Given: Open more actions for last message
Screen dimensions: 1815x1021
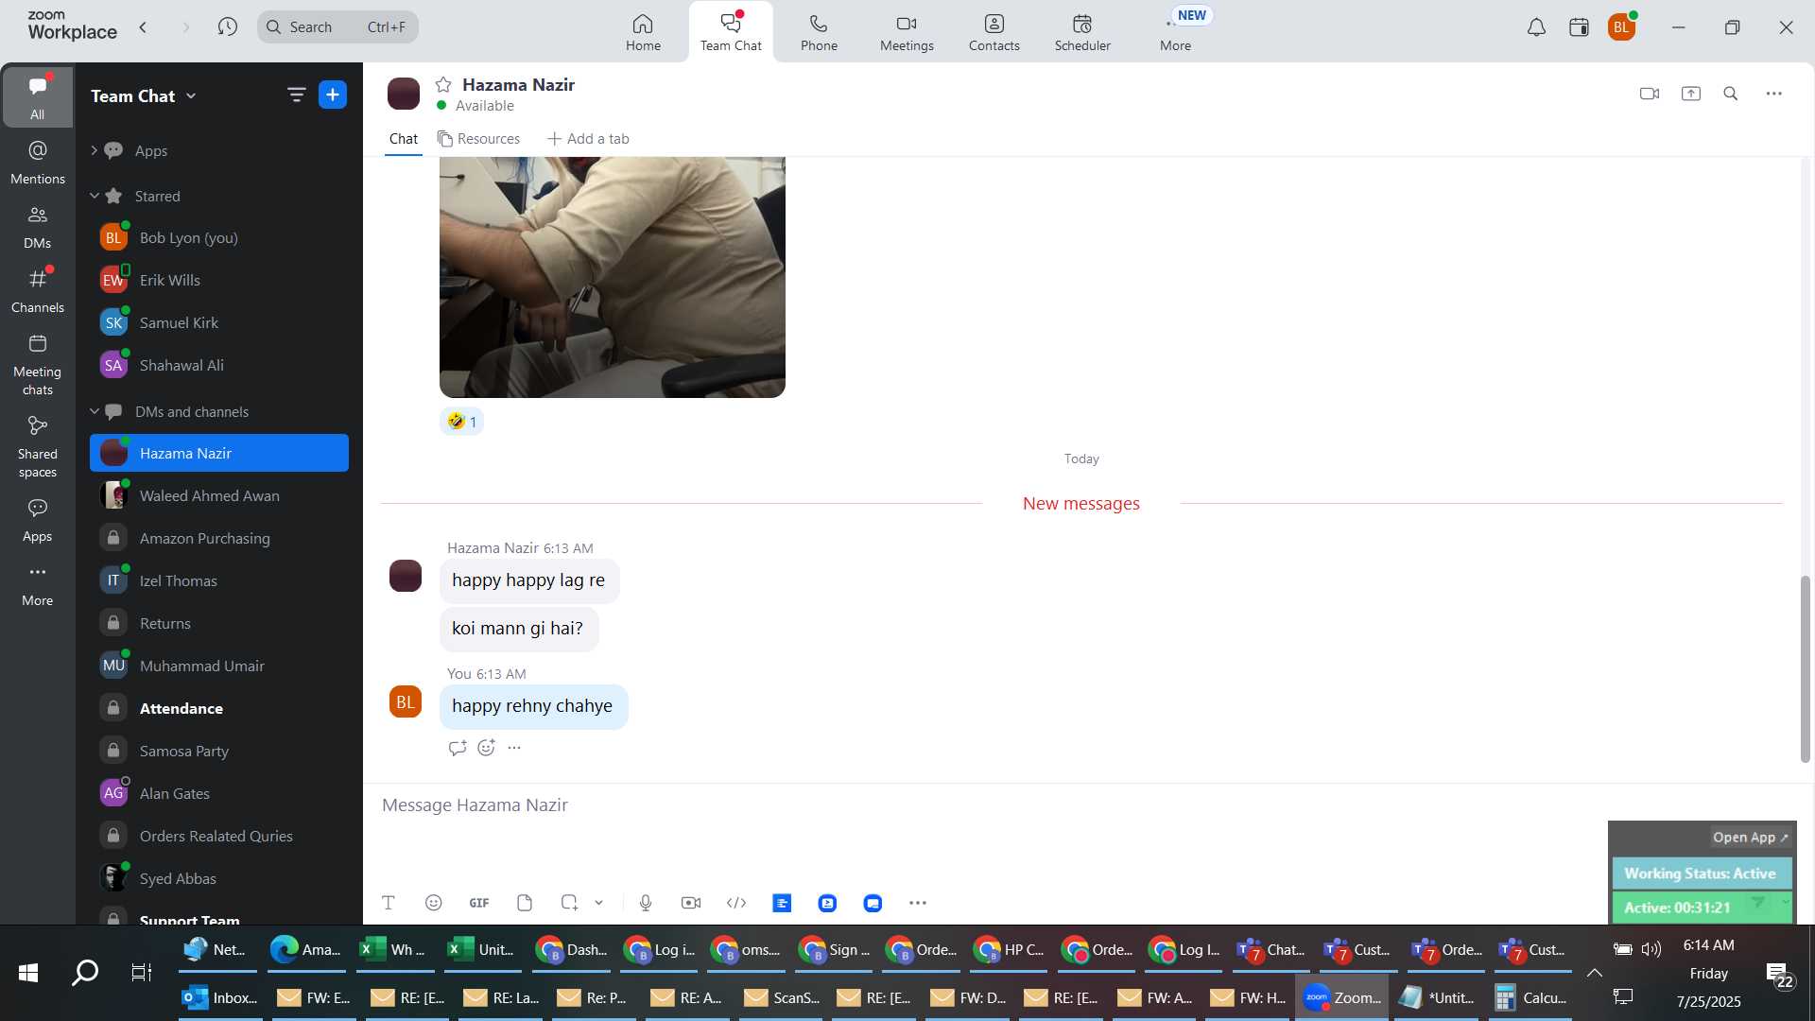Looking at the screenshot, I should coord(514,748).
